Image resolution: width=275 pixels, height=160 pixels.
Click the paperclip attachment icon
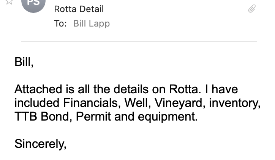coord(252,9)
